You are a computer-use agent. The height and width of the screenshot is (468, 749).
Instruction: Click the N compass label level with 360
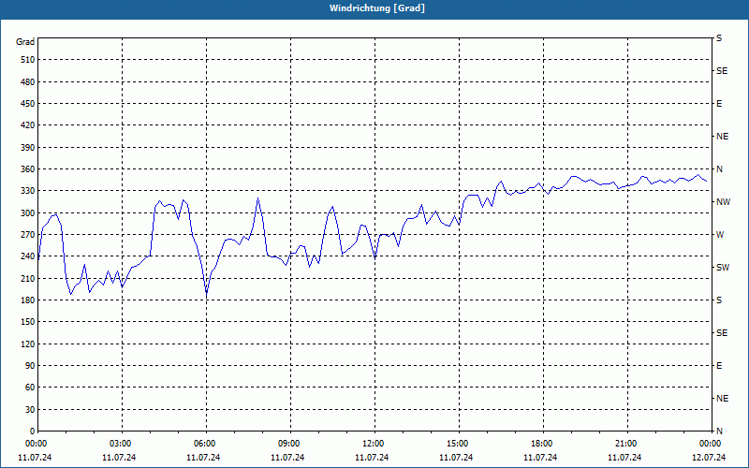tap(719, 169)
